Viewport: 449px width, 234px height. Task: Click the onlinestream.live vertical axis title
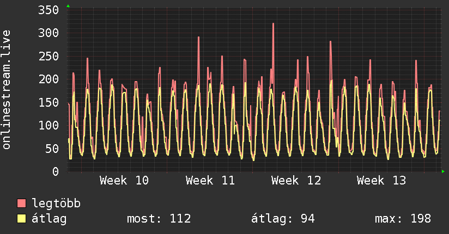pyautogui.click(x=7, y=90)
